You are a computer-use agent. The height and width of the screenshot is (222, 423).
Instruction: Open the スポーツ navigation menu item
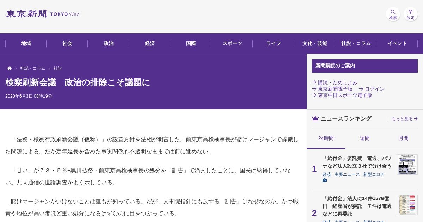232,43
